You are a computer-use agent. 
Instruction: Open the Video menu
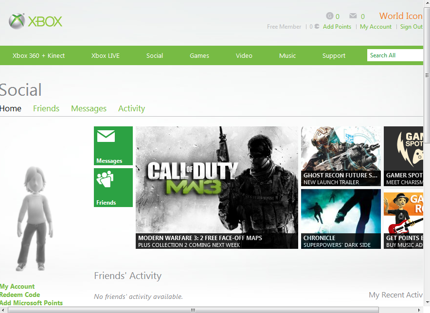244,55
